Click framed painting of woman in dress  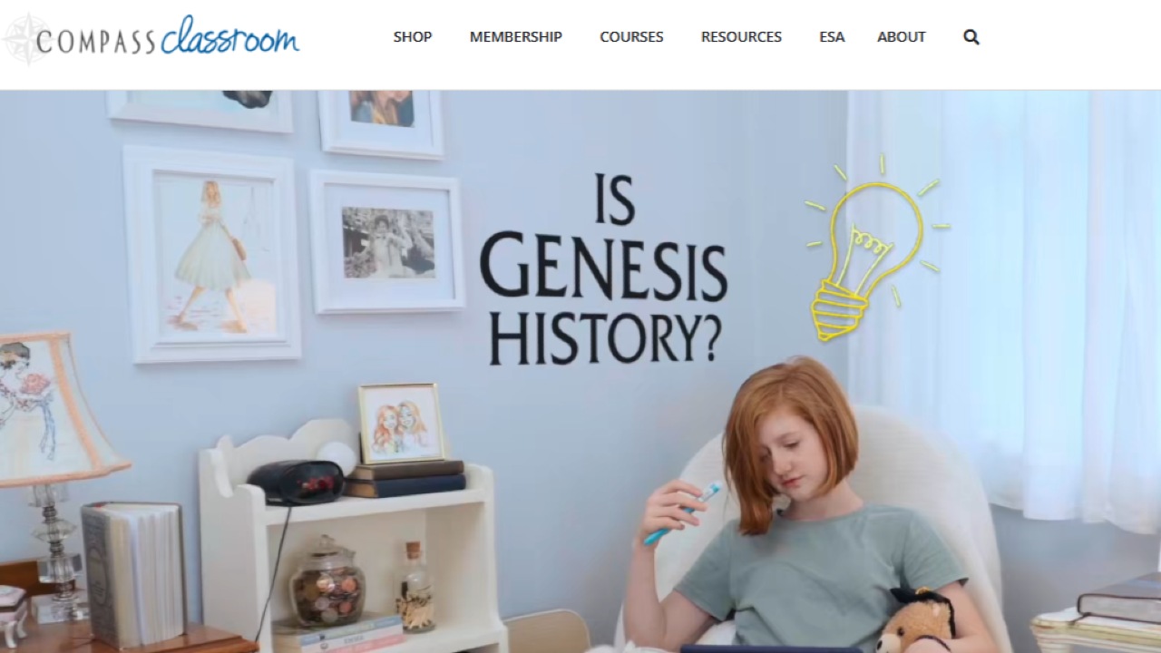pyautogui.click(x=212, y=254)
